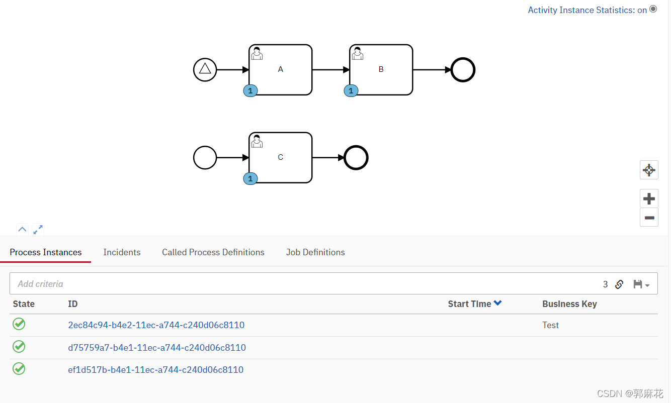671x403 pixels.
Task: Select user task C in the lower diagram
Action: [280, 157]
